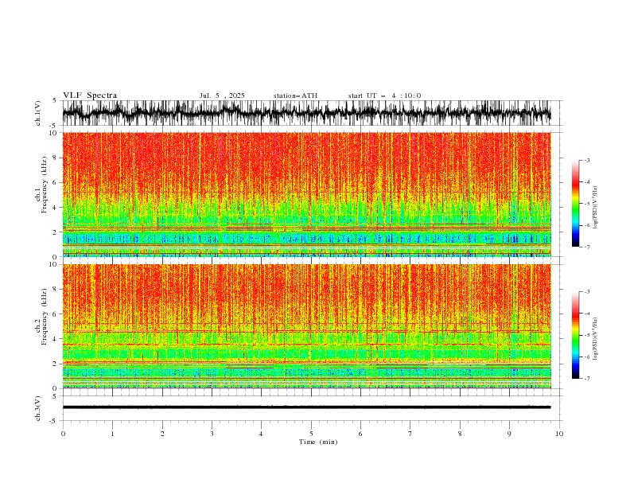Image resolution: width=630 pixels, height=487 pixels.
Task: Click the ch.3(V) flat waveform trace
Action: click(306, 407)
